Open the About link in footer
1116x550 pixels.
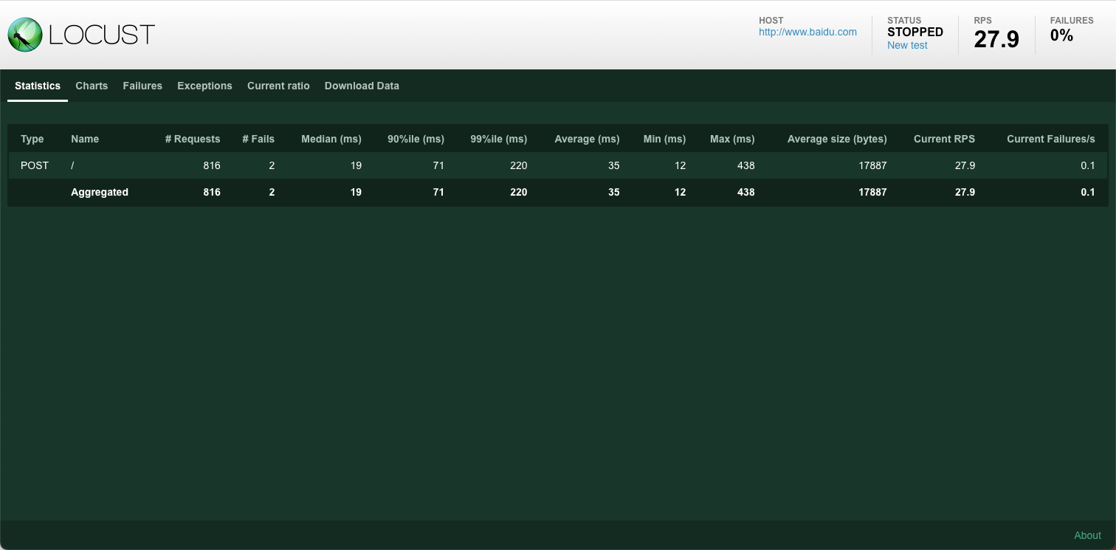(x=1087, y=535)
